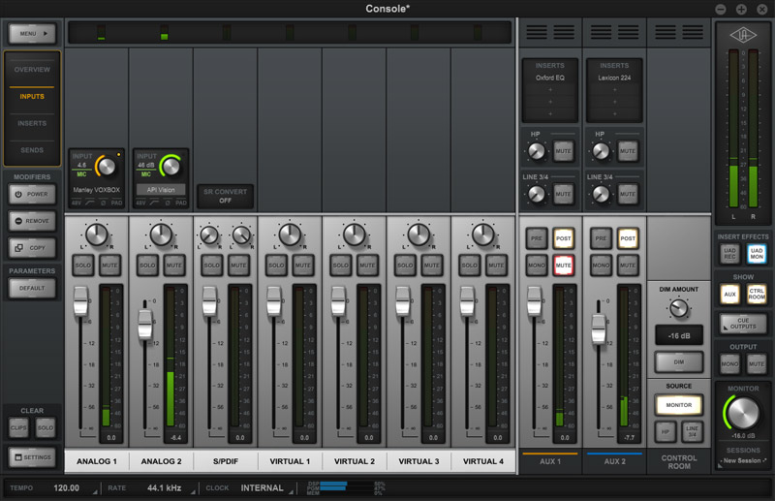Click the Analog 1 input gain knob
Viewport: 775px width, 501px height.
[106, 167]
